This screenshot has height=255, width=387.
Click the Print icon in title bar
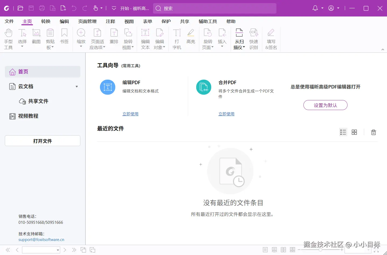pos(42,8)
